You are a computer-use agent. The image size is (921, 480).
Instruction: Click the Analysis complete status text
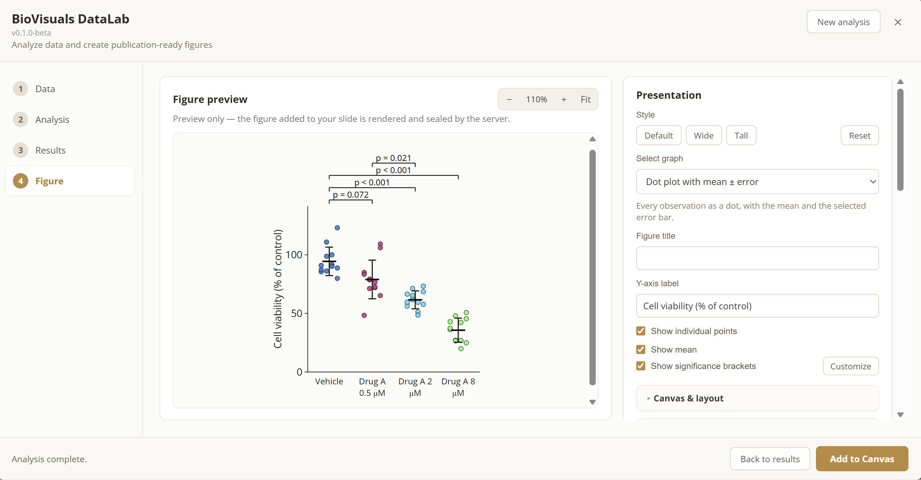[49, 459]
